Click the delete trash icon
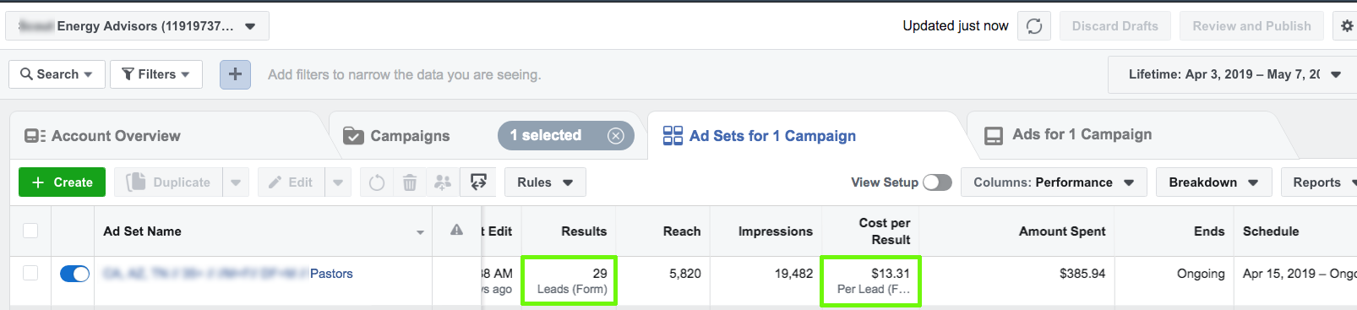Image resolution: width=1357 pixels, height=310 pixels. pos(410,182)
